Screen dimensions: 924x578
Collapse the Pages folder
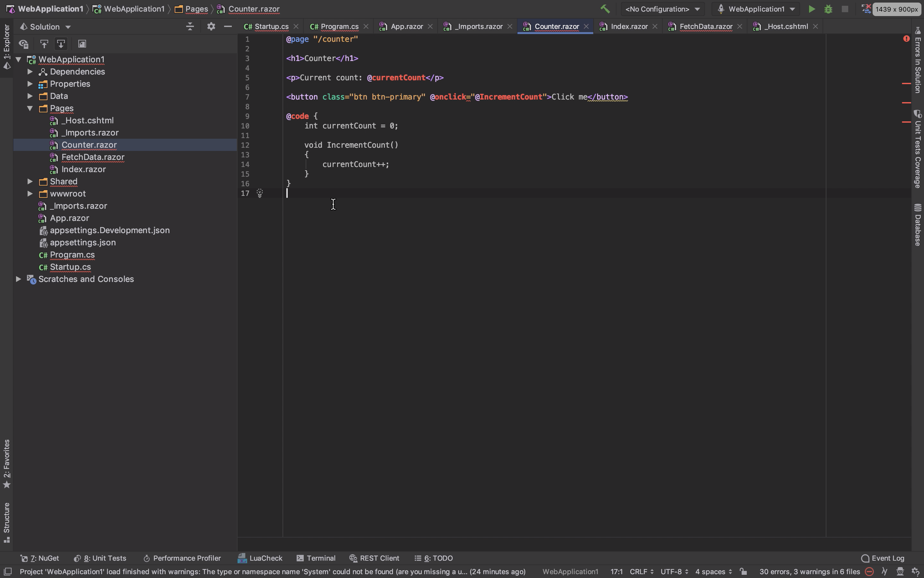[x=30, y=108]
